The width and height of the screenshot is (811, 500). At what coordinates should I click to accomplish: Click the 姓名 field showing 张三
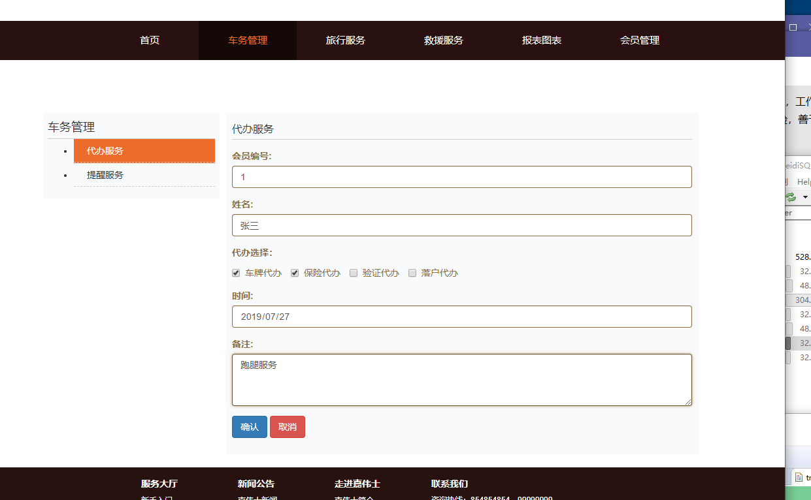coord(462,225)
